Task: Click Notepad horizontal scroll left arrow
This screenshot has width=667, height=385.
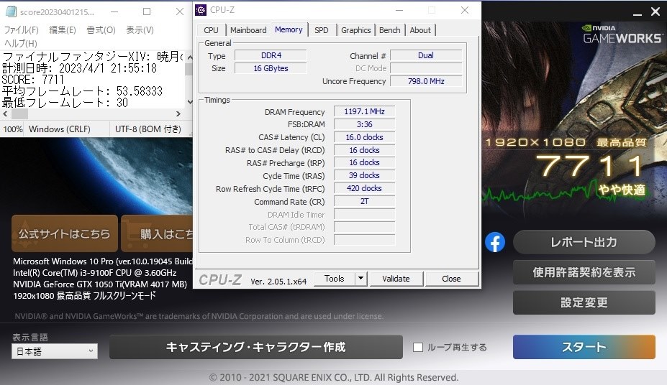Action: 5,113
